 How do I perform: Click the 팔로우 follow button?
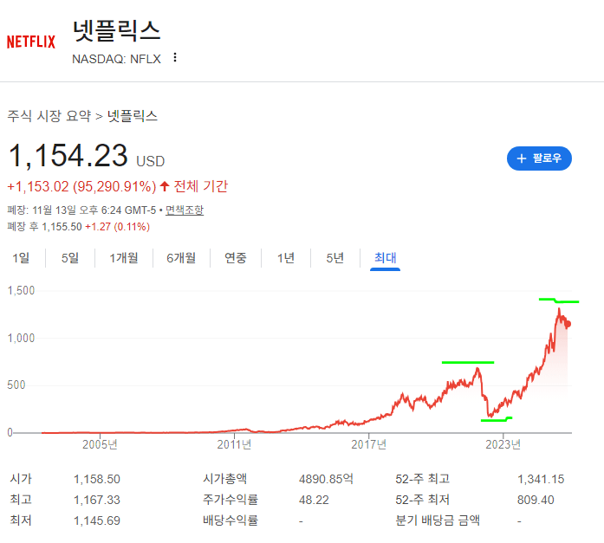(x=539, y=158)
